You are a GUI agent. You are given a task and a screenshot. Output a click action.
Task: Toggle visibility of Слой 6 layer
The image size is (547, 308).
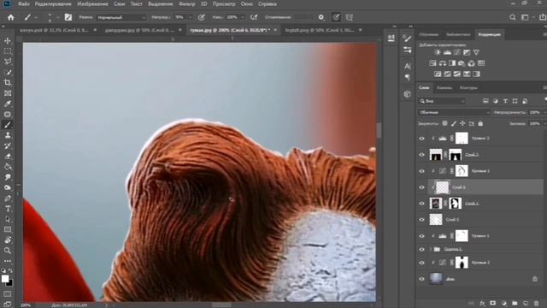pos(421,187)
